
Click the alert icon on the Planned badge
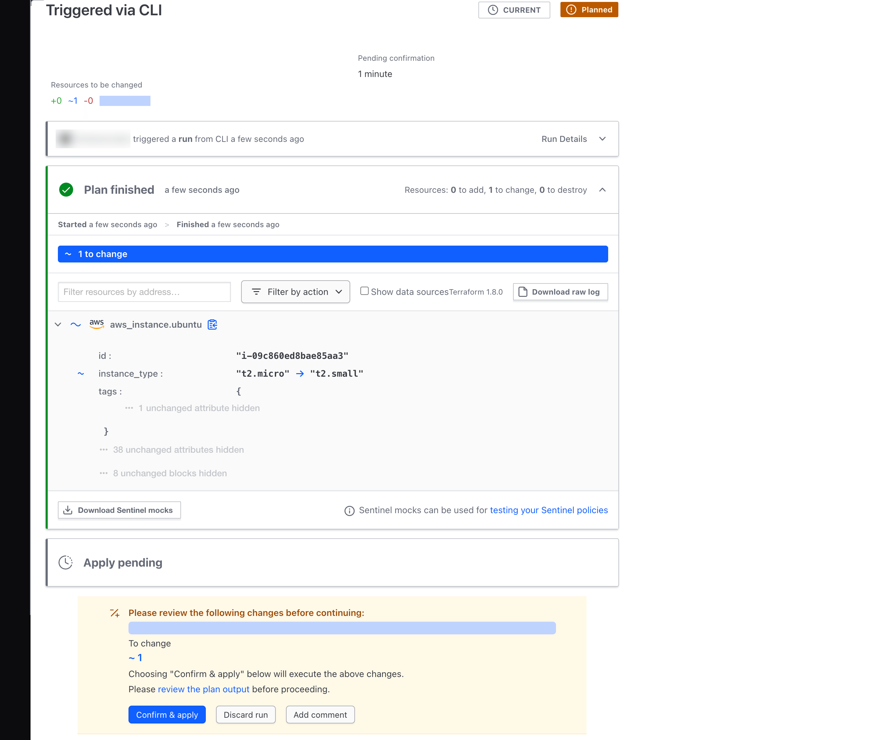point(572,10)
